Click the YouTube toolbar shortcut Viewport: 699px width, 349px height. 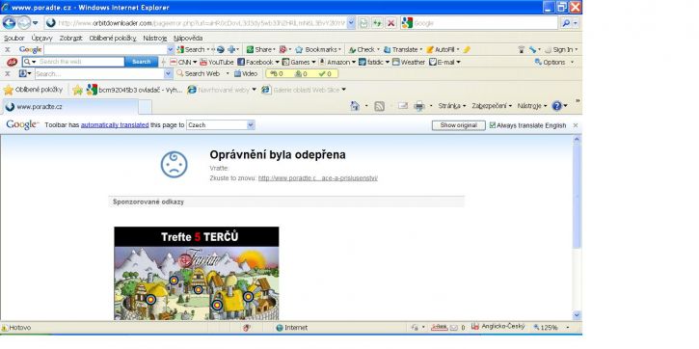217,62
